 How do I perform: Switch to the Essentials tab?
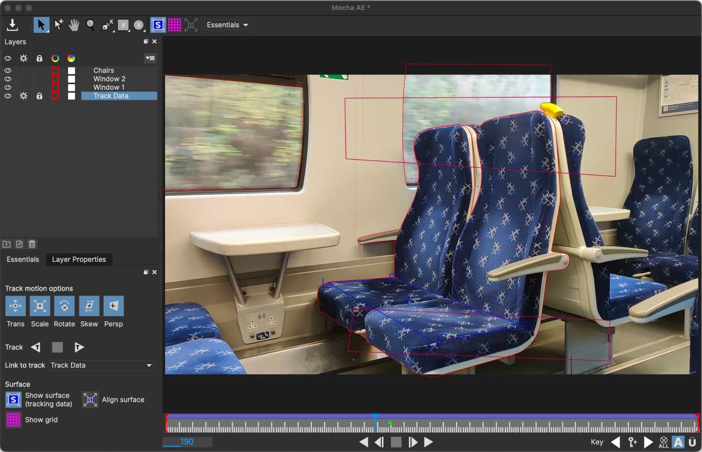(x=23, y=259)
